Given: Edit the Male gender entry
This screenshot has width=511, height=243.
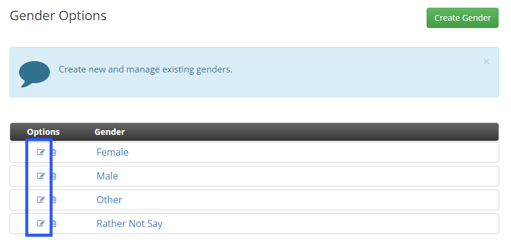Looking at the screenshot, I should pos(40,176).
